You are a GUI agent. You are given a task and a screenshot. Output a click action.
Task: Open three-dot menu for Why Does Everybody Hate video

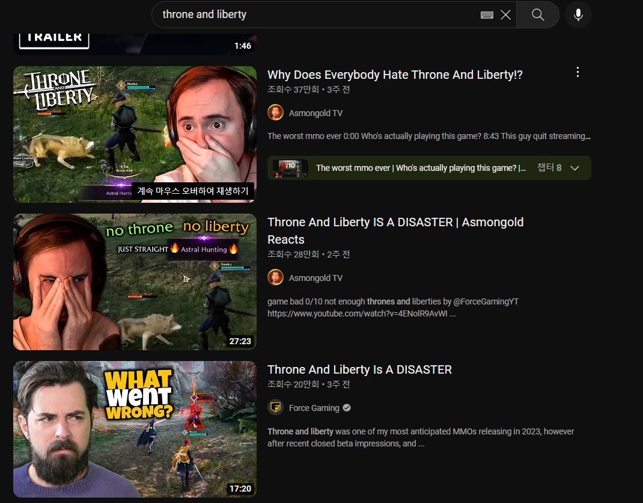click(577, 72)
